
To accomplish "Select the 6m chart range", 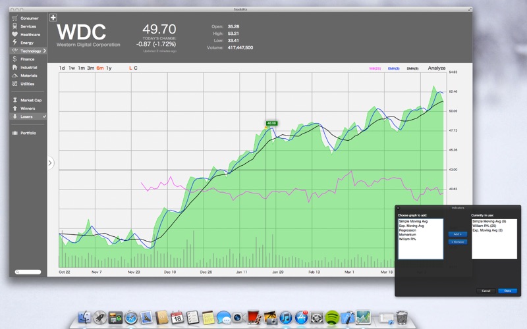I will [x=100, y=68].
